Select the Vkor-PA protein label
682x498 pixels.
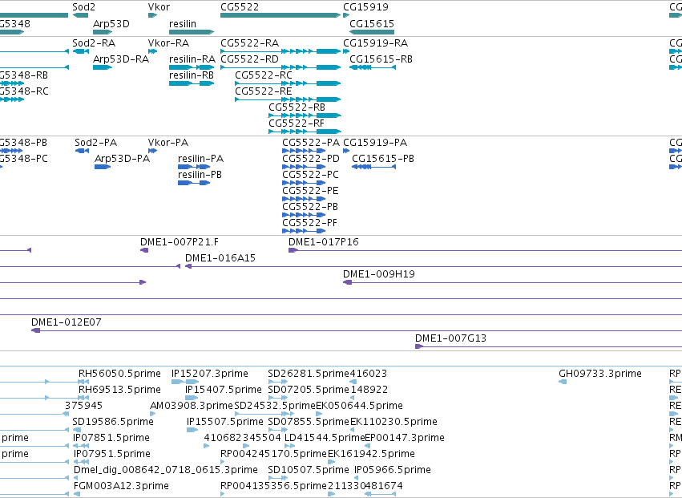(167, 143)
